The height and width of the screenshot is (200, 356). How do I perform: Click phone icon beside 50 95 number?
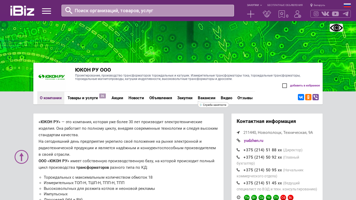pyautogui.click(x=238, y=170)
